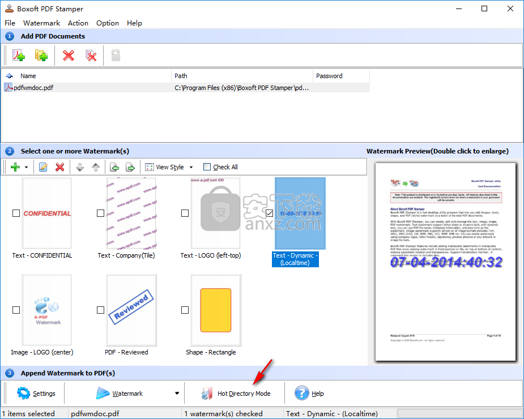Select the Reviewed stamp thumbnail
The height and width of the screenshot is (419, 524).
pyautogui.click(x=131, y=310)
